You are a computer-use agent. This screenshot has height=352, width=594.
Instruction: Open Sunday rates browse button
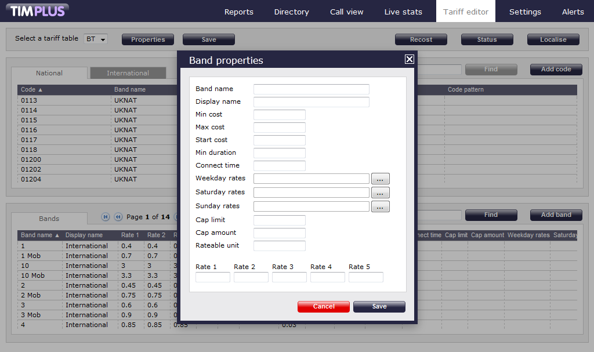pyautogui.click(x=380, y=206)
